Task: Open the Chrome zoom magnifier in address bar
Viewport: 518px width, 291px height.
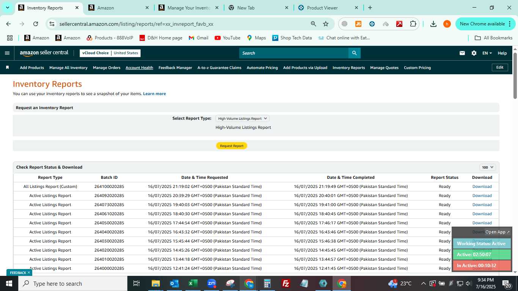Action: coord(313,24)
